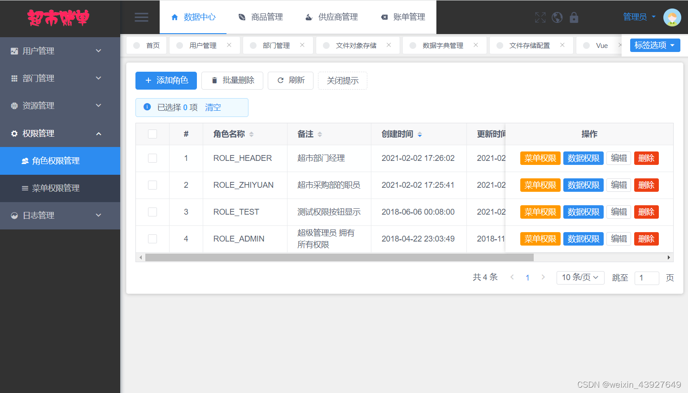688x393 pixels.
Task: Select the header select-all checkbox
Action: click(152, 134)
